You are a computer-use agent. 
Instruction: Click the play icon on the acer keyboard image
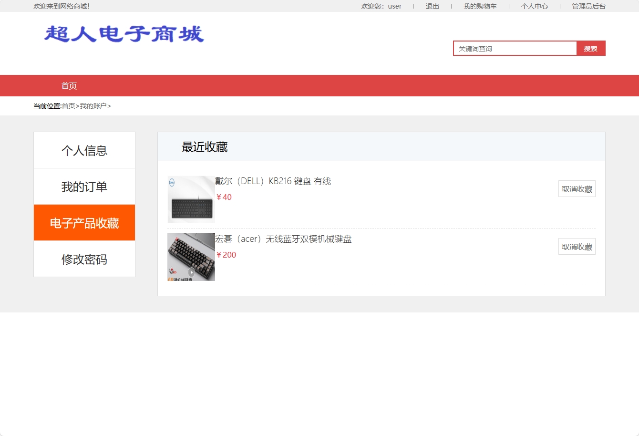(192, 273)
